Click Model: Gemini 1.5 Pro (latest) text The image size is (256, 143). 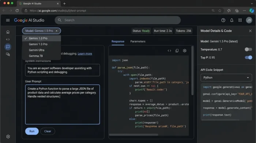coord(219,41)
